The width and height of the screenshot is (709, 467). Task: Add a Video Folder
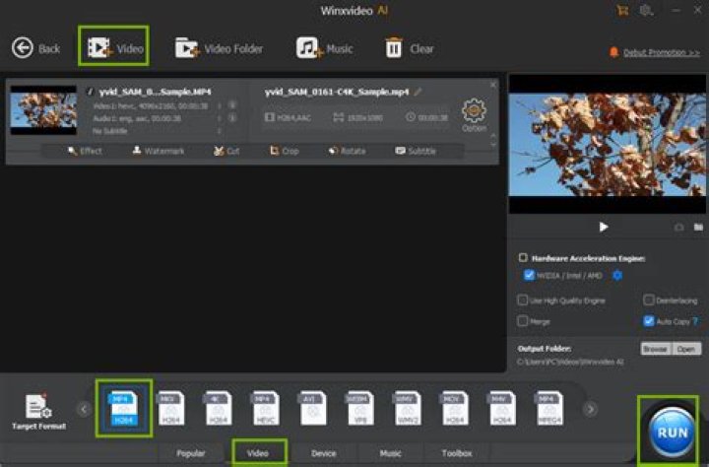click(x=219, y=48)
